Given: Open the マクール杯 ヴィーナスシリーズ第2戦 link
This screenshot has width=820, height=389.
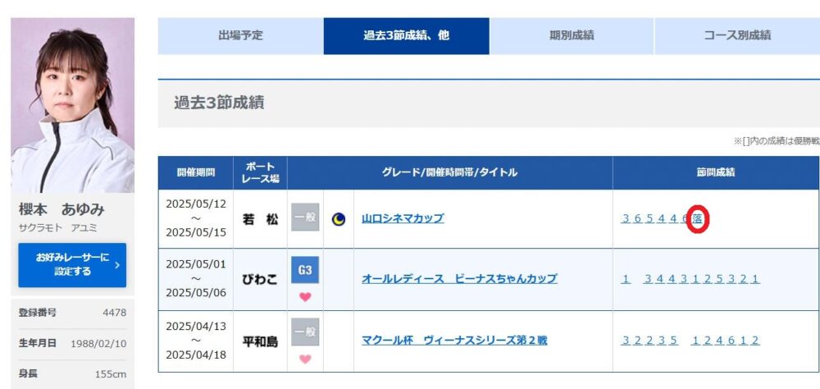Looking at the screenshot, I should pos(454,341).
